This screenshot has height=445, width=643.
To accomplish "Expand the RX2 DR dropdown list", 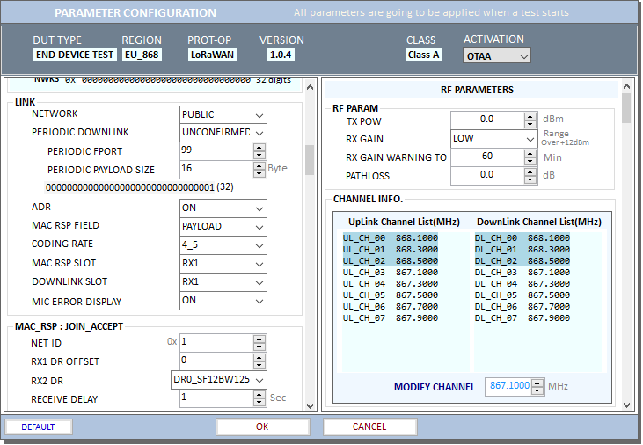I will pyautogui.click(x=259, y=380).
